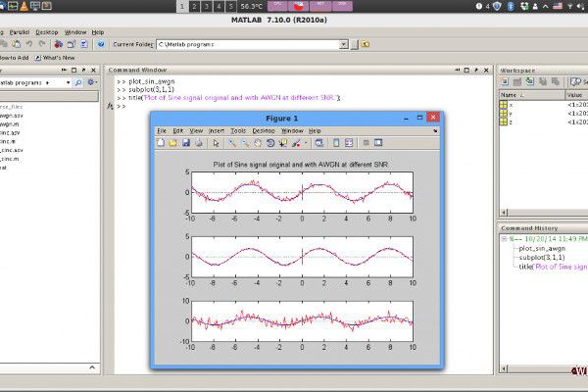Open Help menu in MATLAB menu bar
The image size is (588, 392).
click(x=98, y=32)
